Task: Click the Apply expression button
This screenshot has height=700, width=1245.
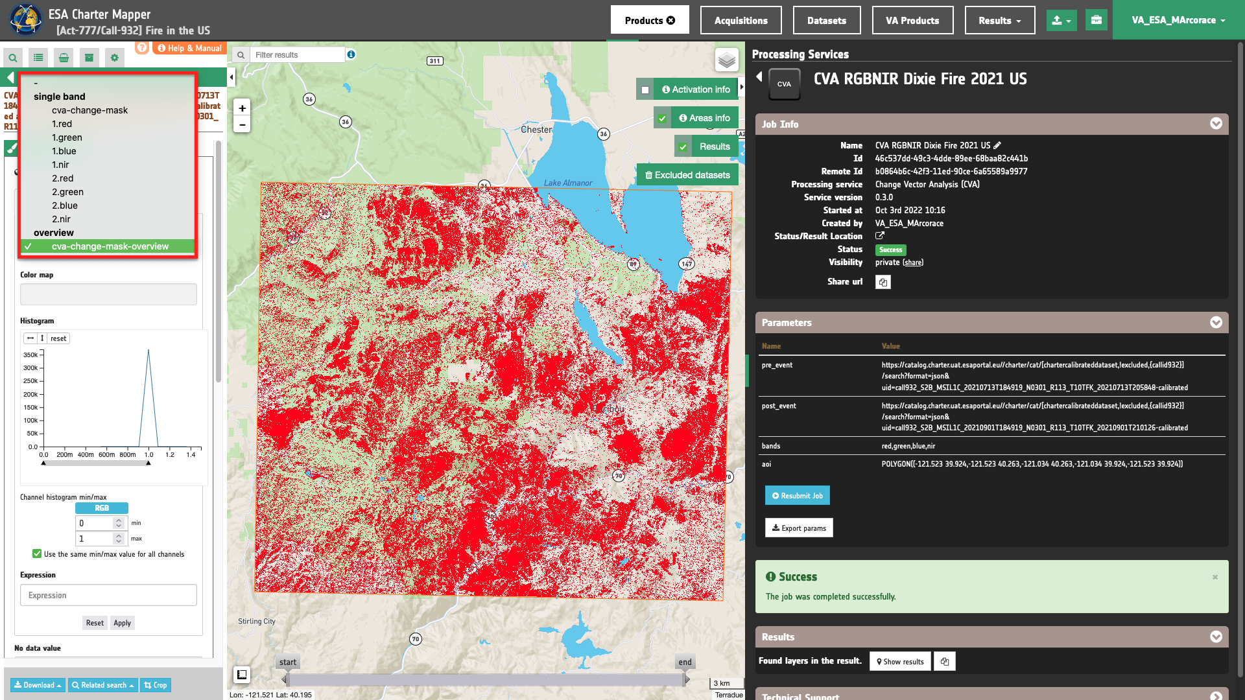Action: pyautogui.click(x=122, y=623)
